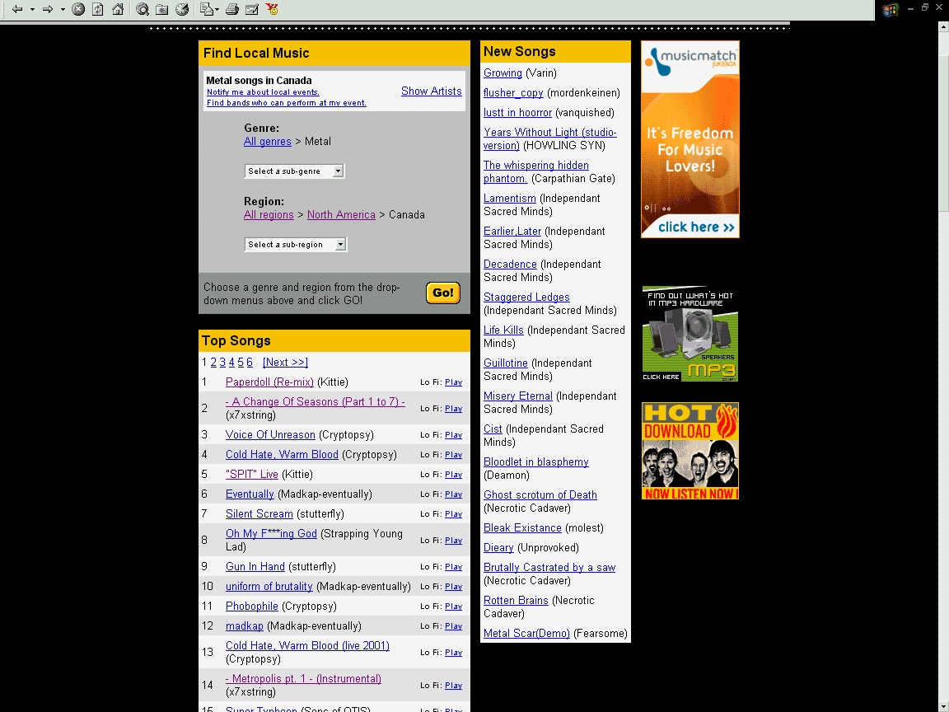Open Notify me about local events link

point(263,92)
